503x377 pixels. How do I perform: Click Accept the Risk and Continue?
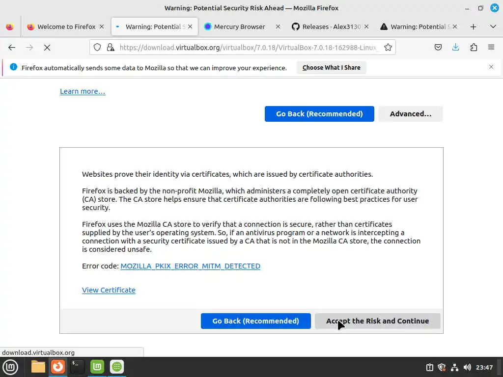click(378, 321)
